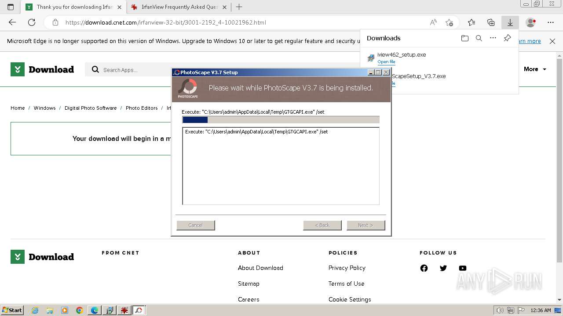Open About Download footer link

coord(260,268)
